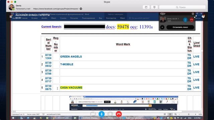Expand the chevron in the shared Skype mini-window
The width and height of the screenshot is (214, 120).
[x=162, y=27]
